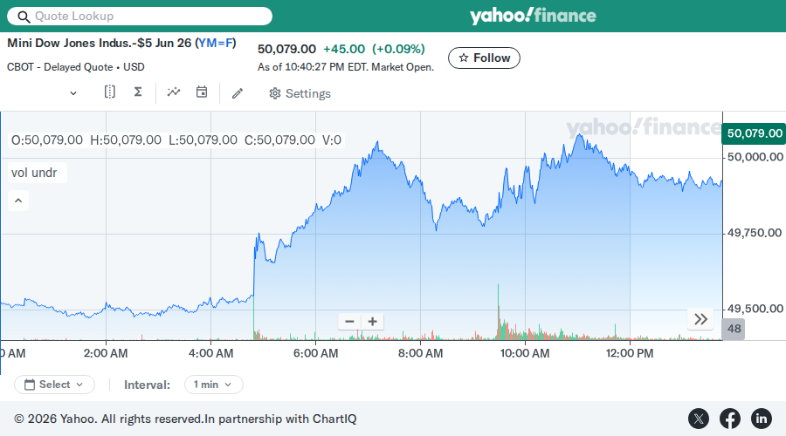Click the 10:00 AM time axis label
The width and height of the screenshot is (786, 436).
tap(525, 353)
